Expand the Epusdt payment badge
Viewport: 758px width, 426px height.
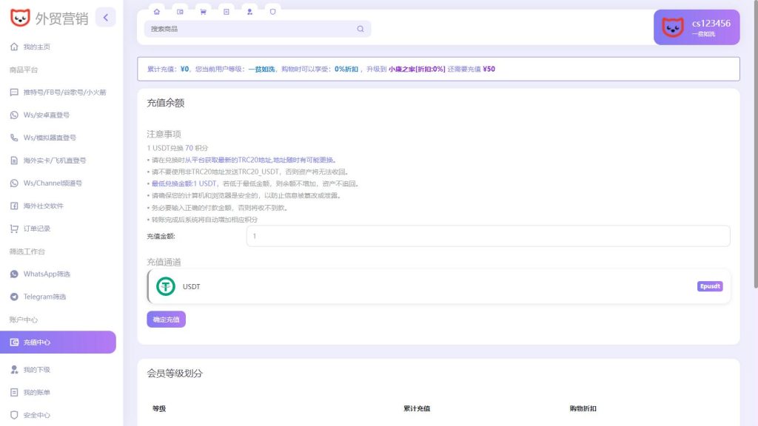pyautogui.click(x=709, y=285)
